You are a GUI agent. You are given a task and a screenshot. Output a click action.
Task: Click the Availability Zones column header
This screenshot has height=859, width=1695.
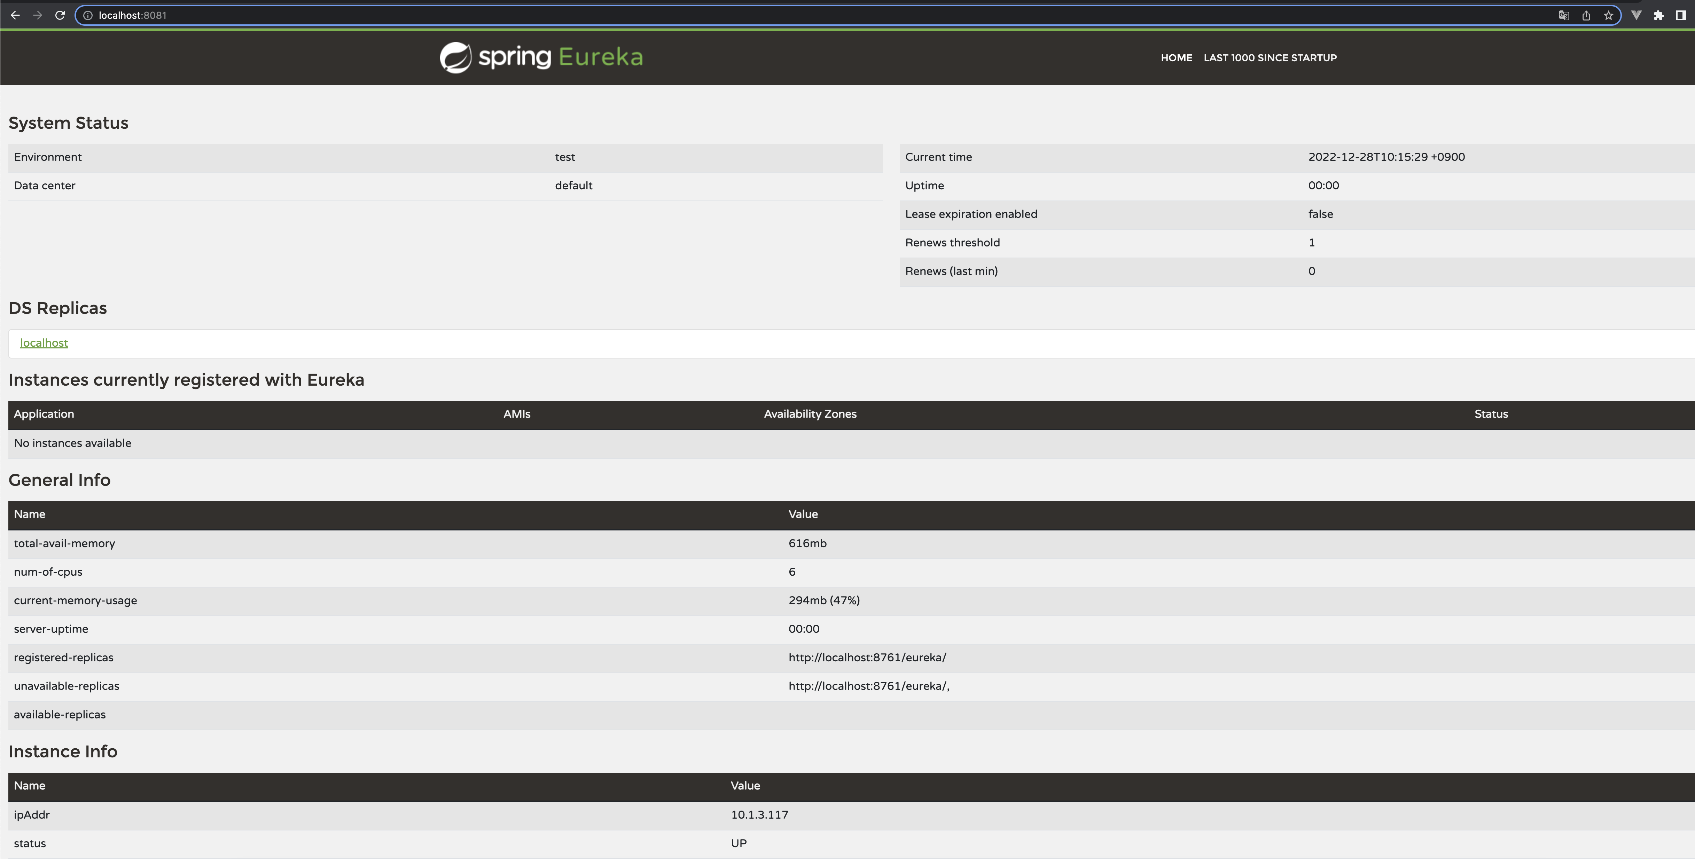(x=810, y=414)
